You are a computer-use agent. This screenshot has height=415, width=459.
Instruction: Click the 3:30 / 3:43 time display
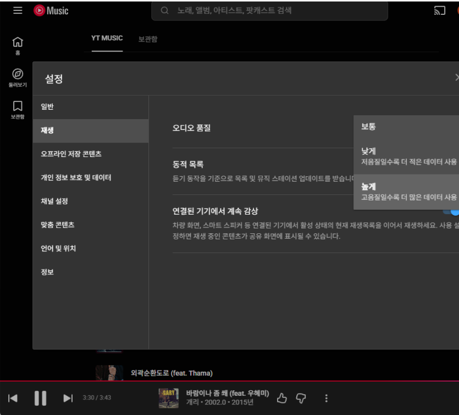[x=97, y=398]
